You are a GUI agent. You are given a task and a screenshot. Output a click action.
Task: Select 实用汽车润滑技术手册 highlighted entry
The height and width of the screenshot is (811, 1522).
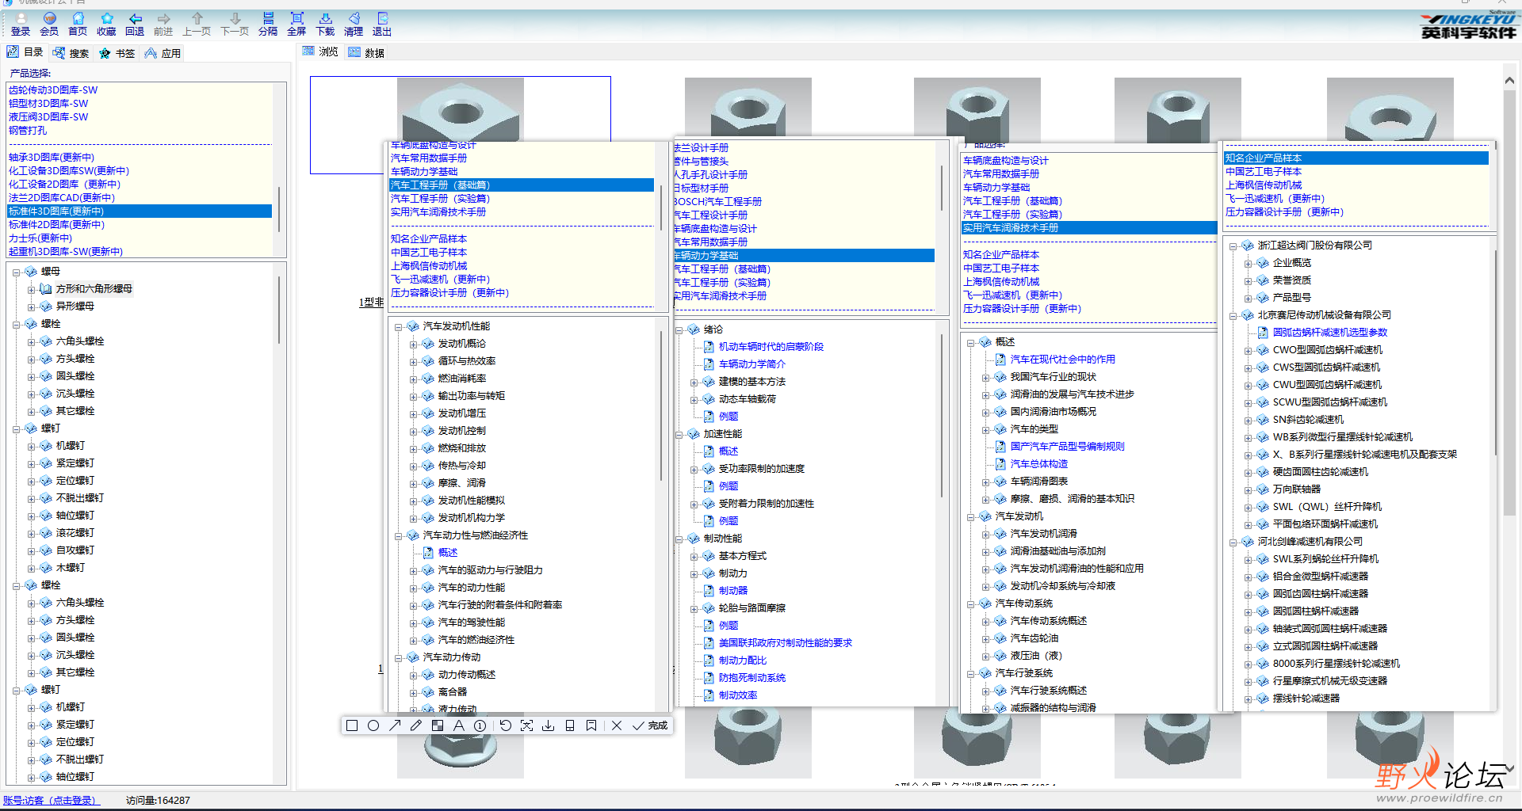click(1088, 228)
